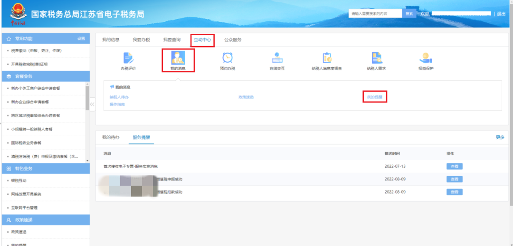Image resolution: width=513 pixels, height=246 pixels.
Task: Focus the search input field in header
Action: pyautogui.click(x=375, y=13)
